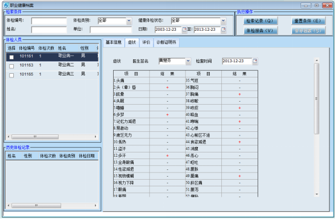Click the down arrow of symptom panel scrollbar
This screenshot has height=219, width=335.
pos(317,194)
